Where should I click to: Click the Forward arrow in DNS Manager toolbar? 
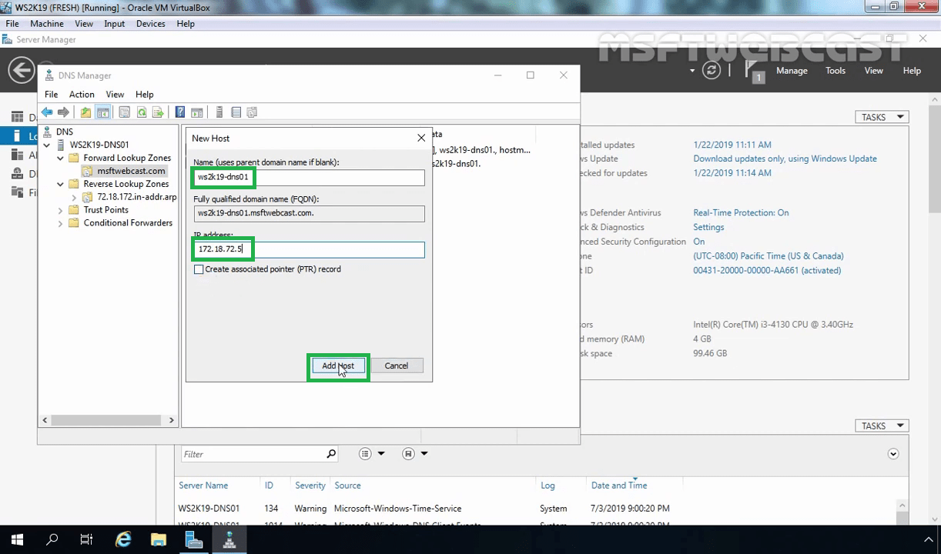64,112
